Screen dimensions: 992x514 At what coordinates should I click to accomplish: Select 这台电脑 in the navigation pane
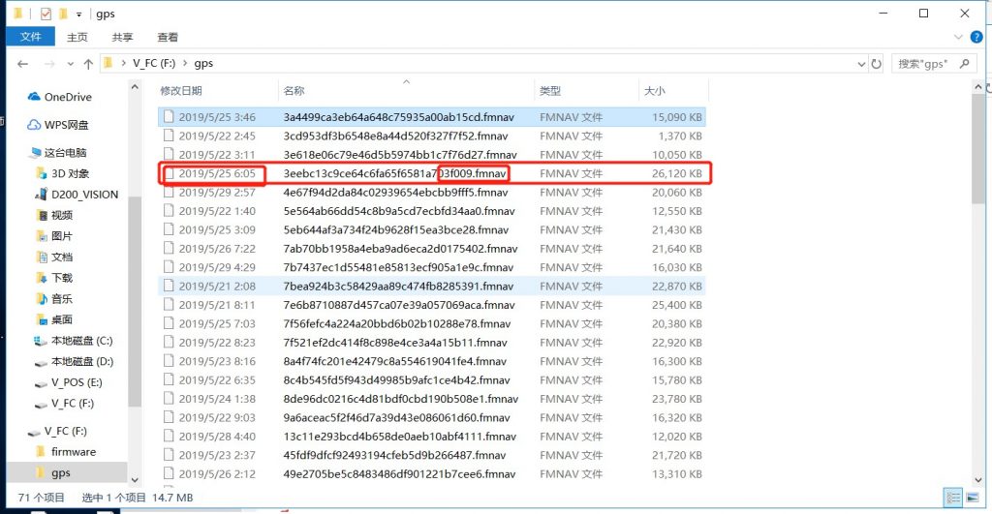[x=58, y=152]
